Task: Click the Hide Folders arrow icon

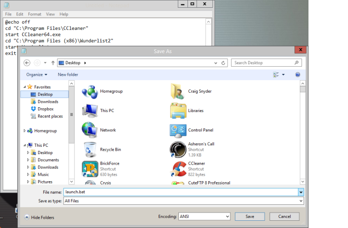Action: (27, 217)
